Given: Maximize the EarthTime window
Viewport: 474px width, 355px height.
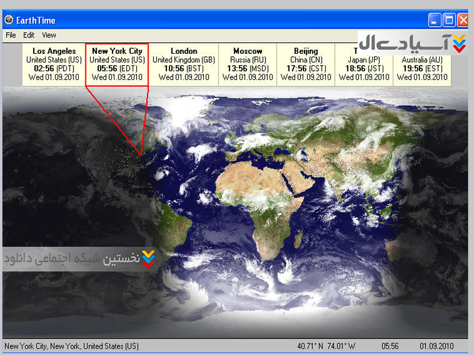Looking at the screenshot, I should coord(449,21).
